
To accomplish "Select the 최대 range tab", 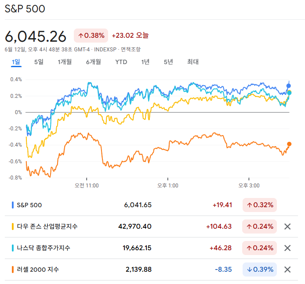I will (x=193, y=62).
